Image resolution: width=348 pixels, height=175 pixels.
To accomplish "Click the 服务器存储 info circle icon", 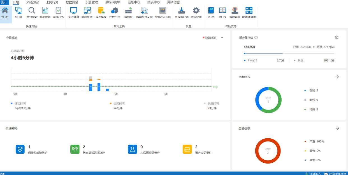I will [256, 38].
